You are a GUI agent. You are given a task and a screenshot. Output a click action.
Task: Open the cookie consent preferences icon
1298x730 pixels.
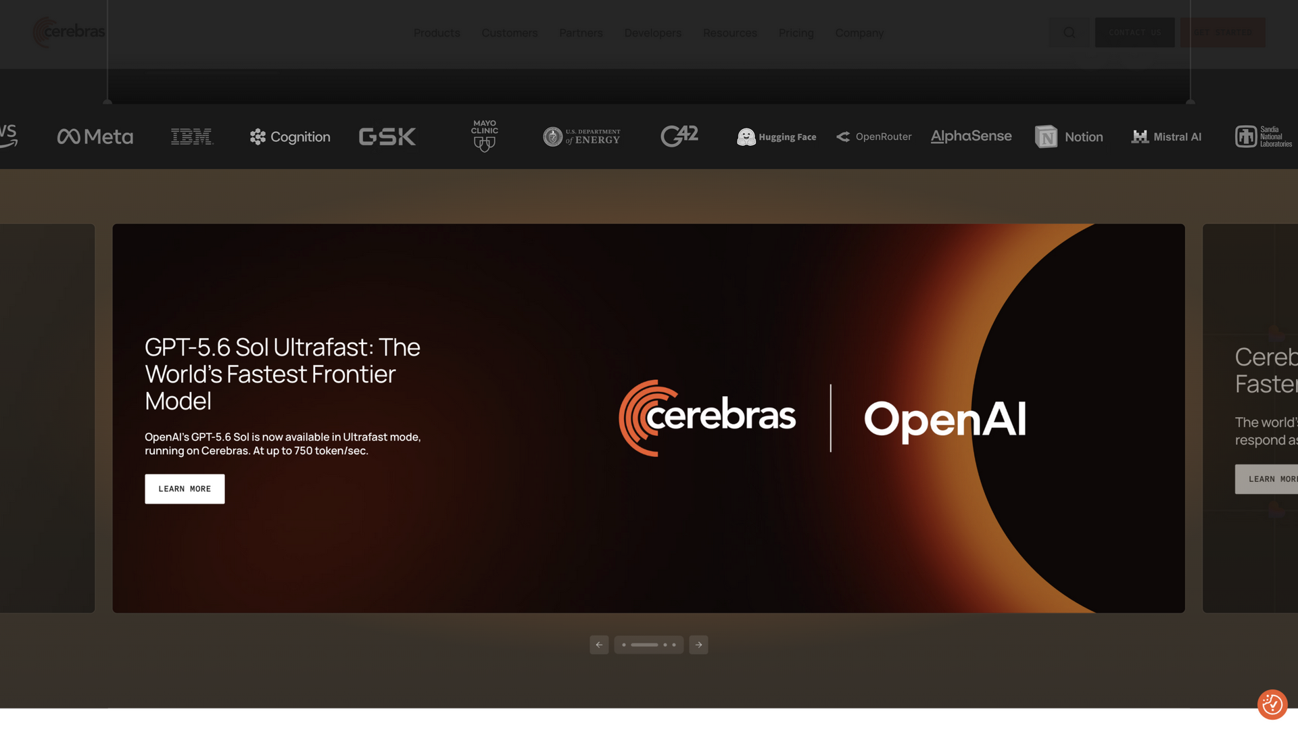(x=1272, y=704)
